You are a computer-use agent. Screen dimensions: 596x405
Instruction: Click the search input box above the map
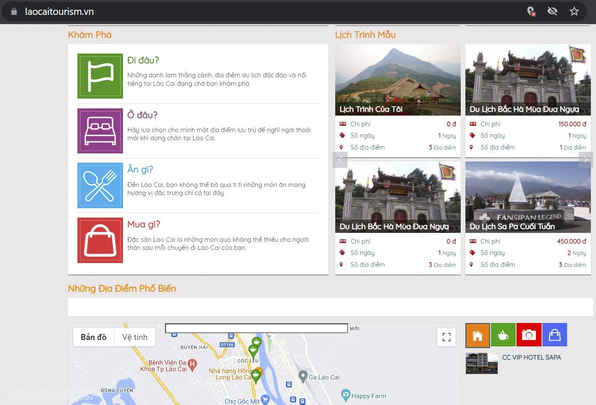[x=256, y=328]
